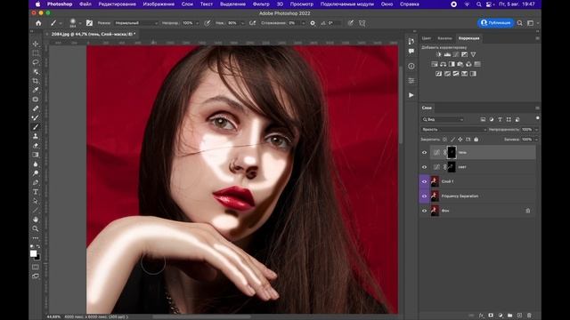
Task: Select the Horizontal Type tool
Action: click(36, 192)
